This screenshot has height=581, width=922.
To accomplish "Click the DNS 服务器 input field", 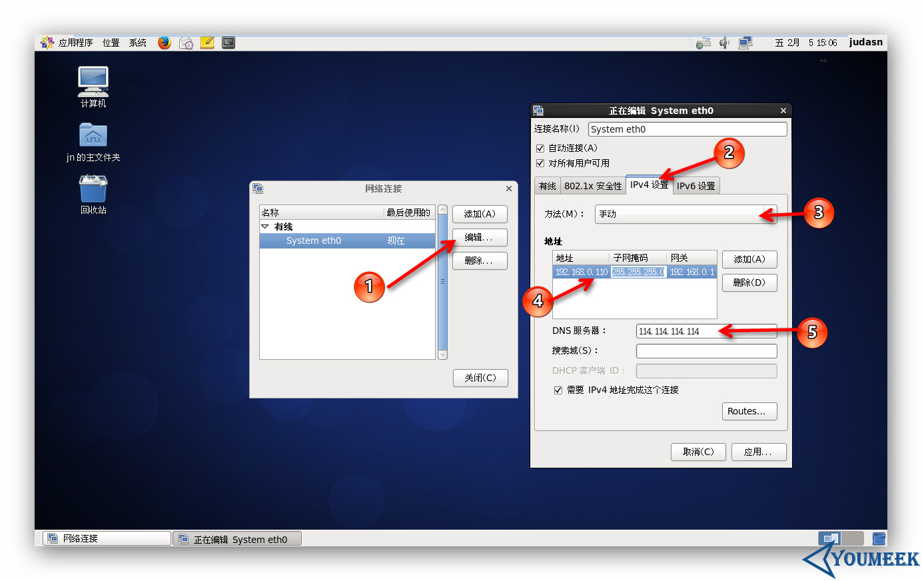I will [706, 331].
